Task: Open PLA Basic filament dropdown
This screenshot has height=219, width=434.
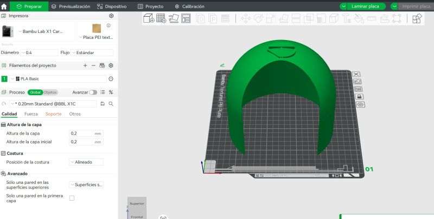Action: (58, 79)
